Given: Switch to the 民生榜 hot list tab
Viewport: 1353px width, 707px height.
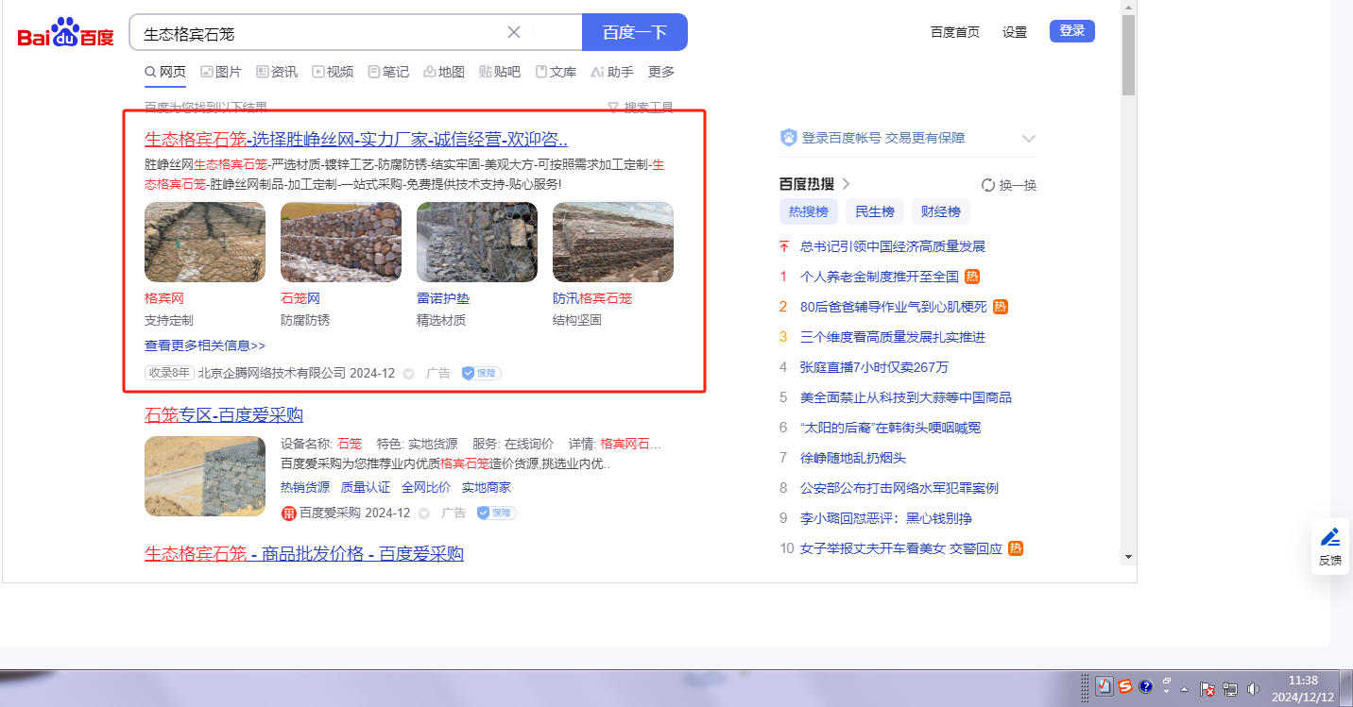Looking at the screenshot, I should pyautogui.click(x=875, y=211).
